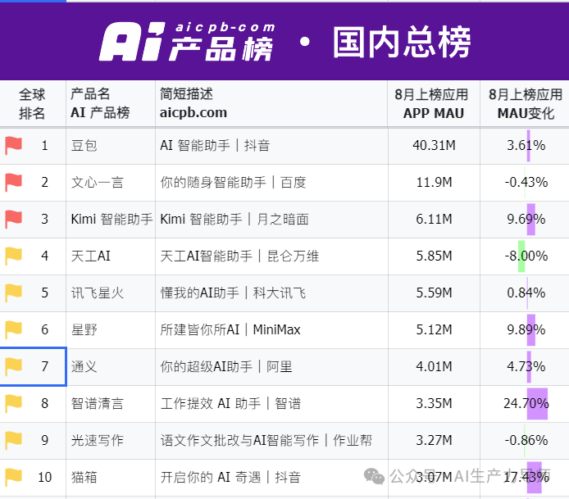The height and width of the screenshot is (499, 569).
Task: Click the red flag in rank 2 row
Action: click(x=13, y=183)
